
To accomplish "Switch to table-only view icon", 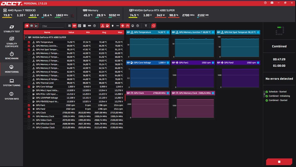I will (x=31, y=26).
